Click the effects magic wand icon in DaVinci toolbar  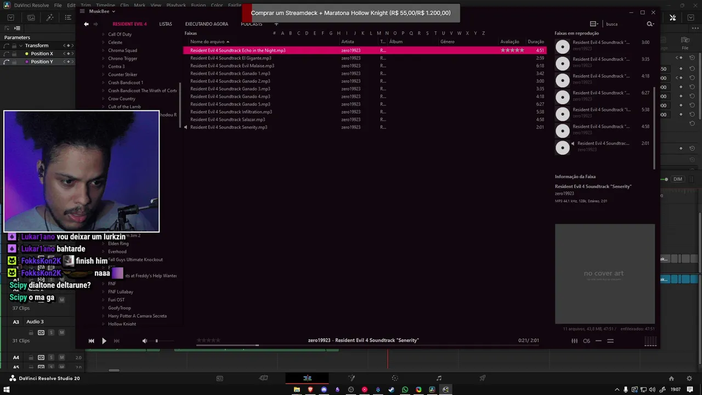pos(50,18)
